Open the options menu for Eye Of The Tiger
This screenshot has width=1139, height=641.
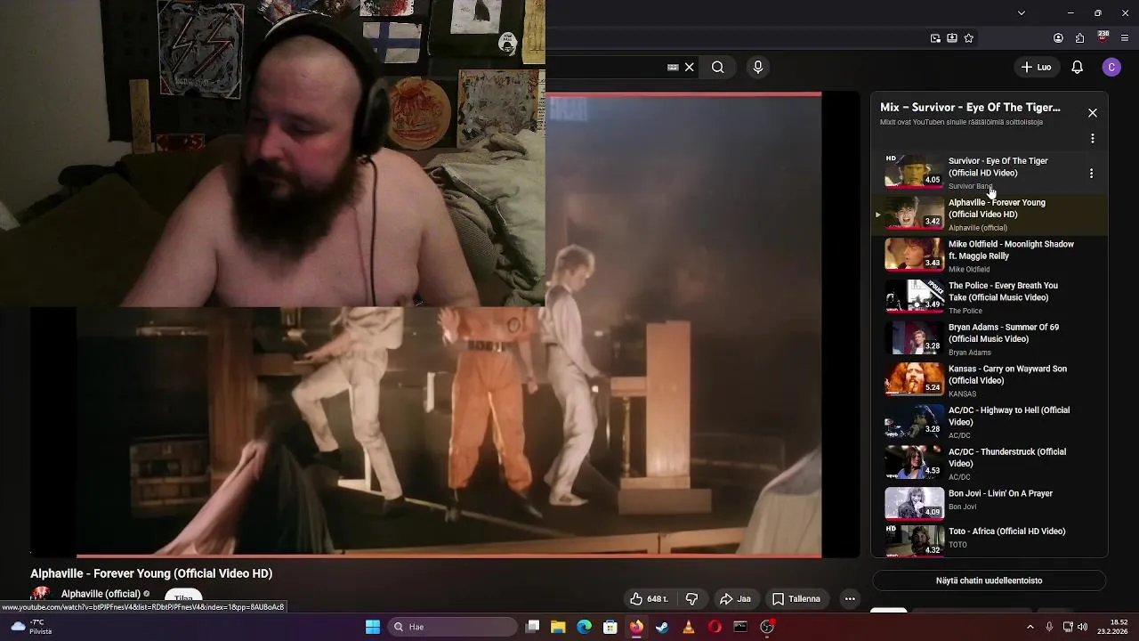(x=1092, y=174)
